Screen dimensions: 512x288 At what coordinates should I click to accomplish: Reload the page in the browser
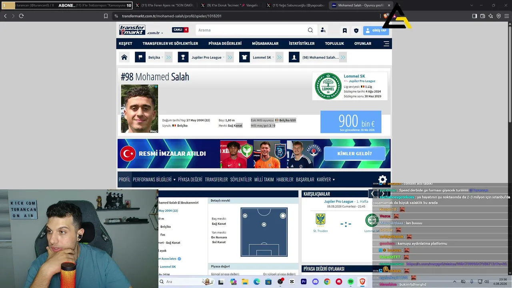click(21, 16)
